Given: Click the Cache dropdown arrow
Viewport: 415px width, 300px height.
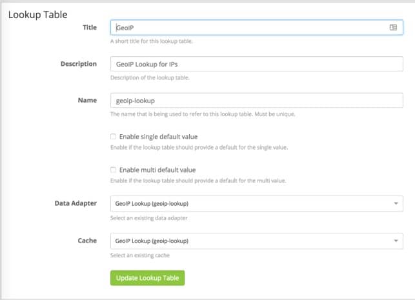Looking at the screenshot, I should click(x=395, y=241).
